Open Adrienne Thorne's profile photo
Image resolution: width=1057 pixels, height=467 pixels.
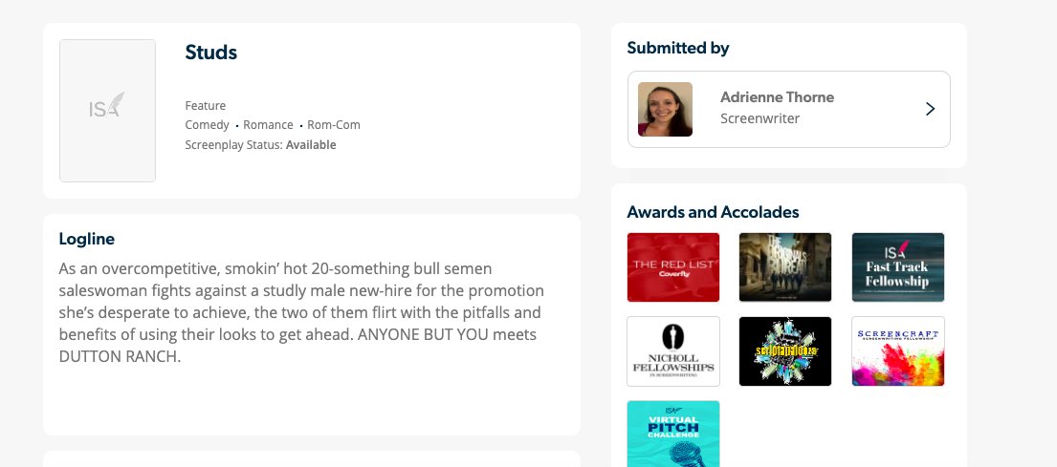665,109
